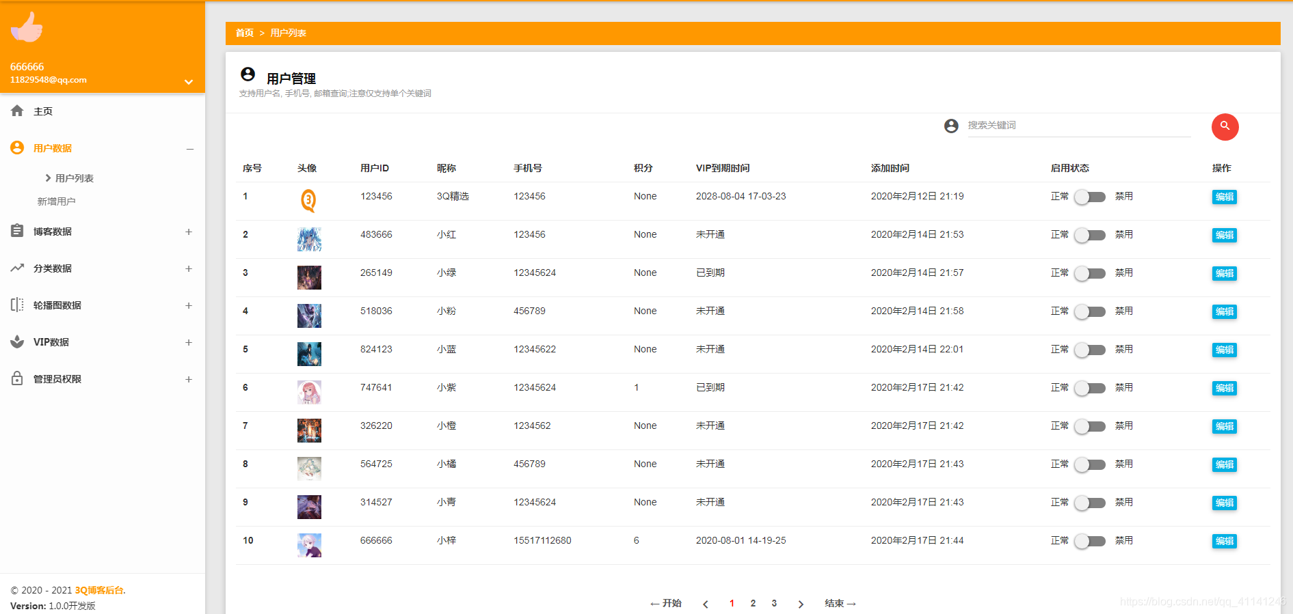The height and width of the screenshot is (614, 1293).
Task: Toggle status switch for user 314527
Action: [1090, 503]
